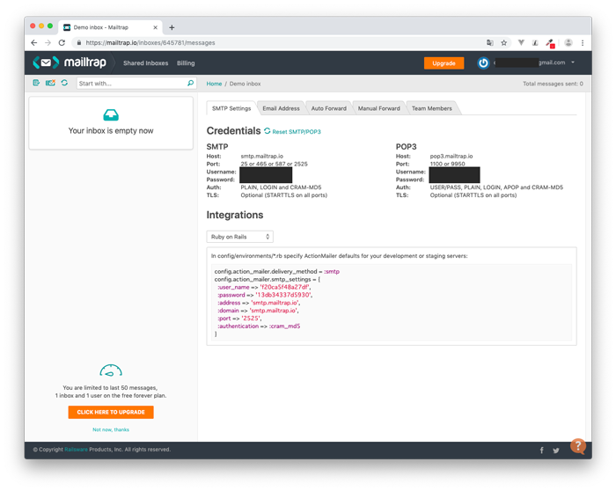Screen dimensions: 616x491
Task: Reload the page with refresh icon
Action: 62,43
